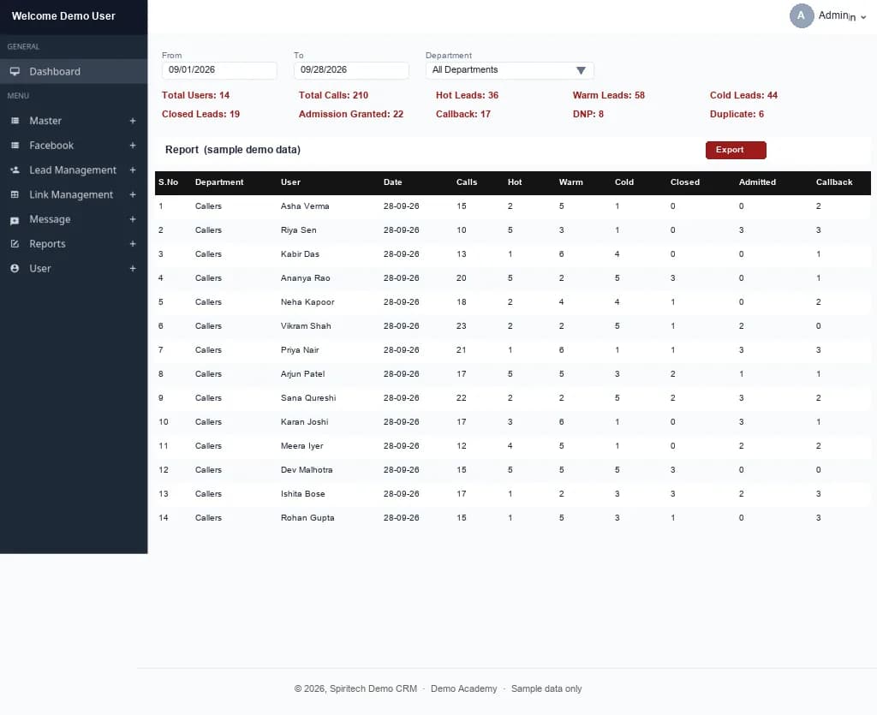The height and width of the screenshot is (715, 877).
Task: Click the Link Management grid icon
Action: (x=15, y=194)
